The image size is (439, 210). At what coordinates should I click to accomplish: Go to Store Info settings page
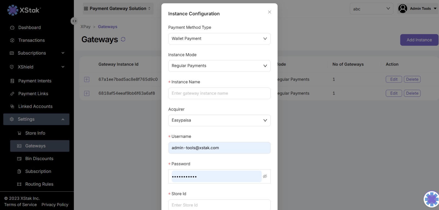click(x=35, y=133)
